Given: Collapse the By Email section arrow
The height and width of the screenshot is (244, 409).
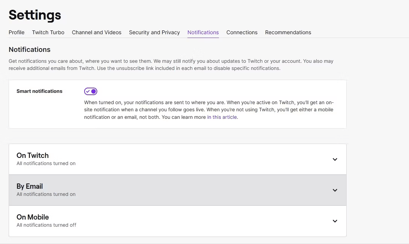Looking at the screenshot, I should point(335,190).
